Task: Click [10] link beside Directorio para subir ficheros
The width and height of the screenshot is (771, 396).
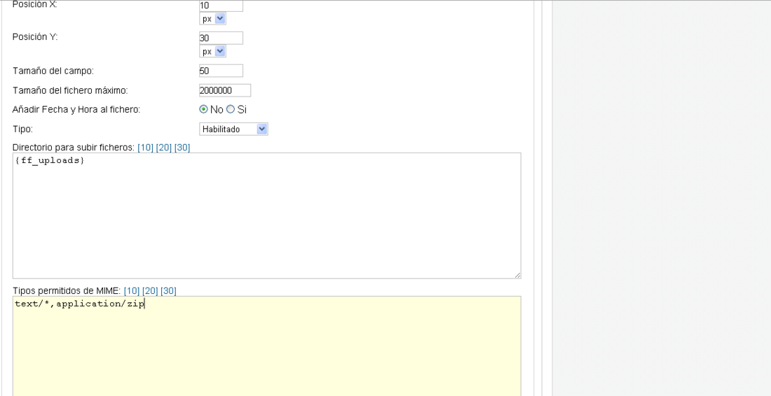Action: point(146,147)
